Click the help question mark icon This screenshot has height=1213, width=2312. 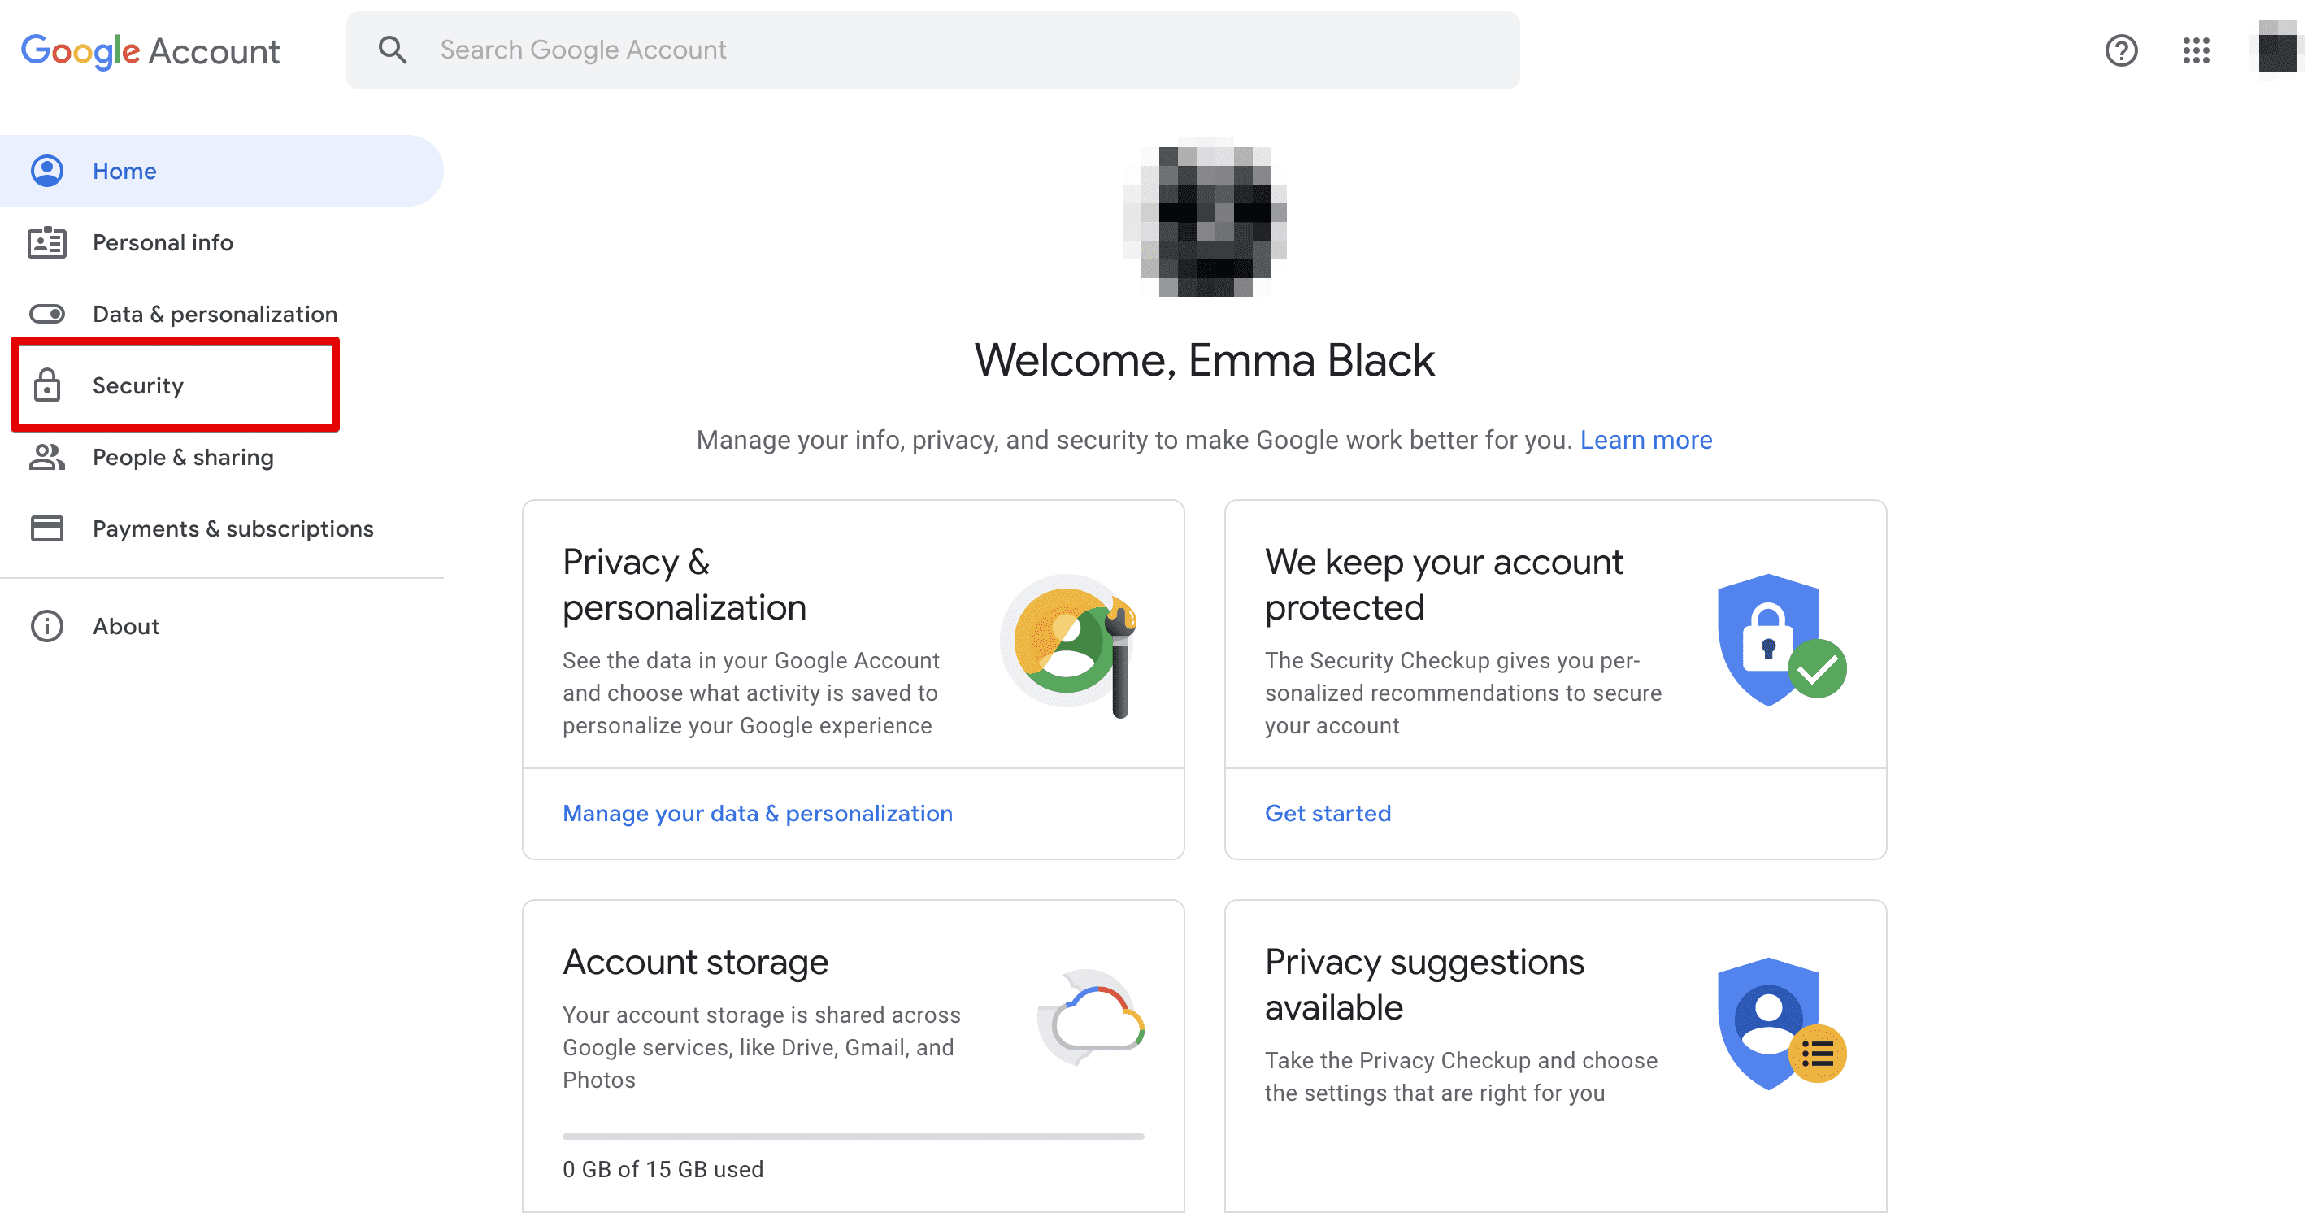(x=2122, y=50)
